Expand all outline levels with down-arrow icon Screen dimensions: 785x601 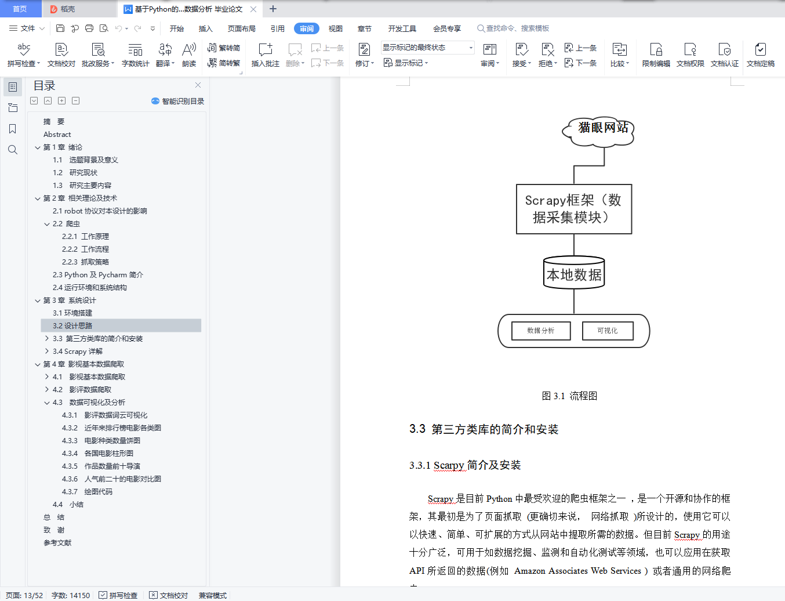(x=34, y=101)
